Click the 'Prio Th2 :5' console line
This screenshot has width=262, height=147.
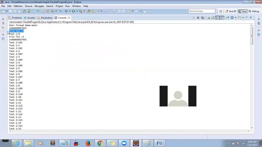[16, 37]
